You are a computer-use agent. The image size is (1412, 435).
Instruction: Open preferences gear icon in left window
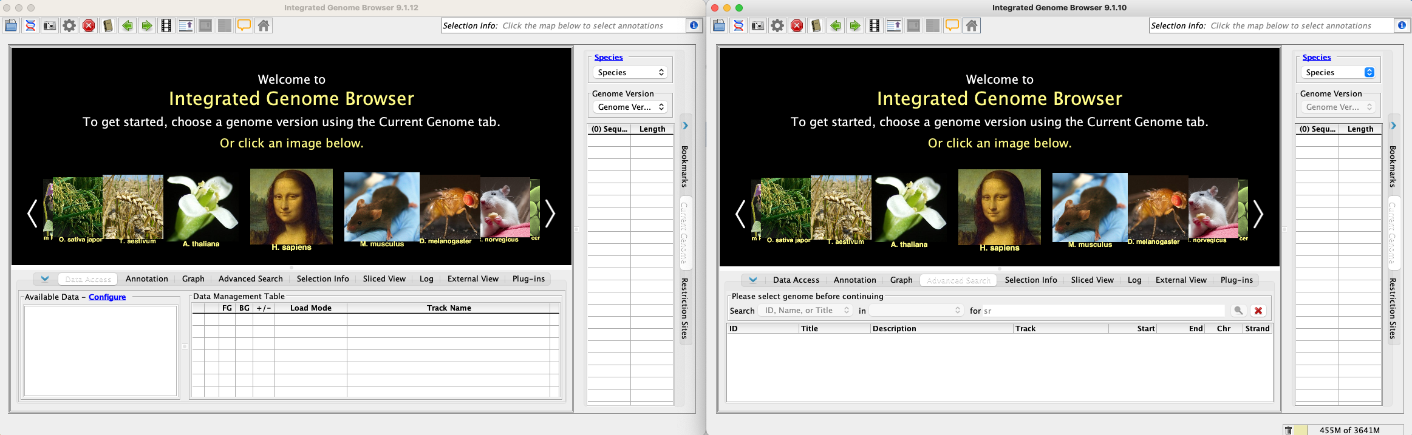[69, 25]
